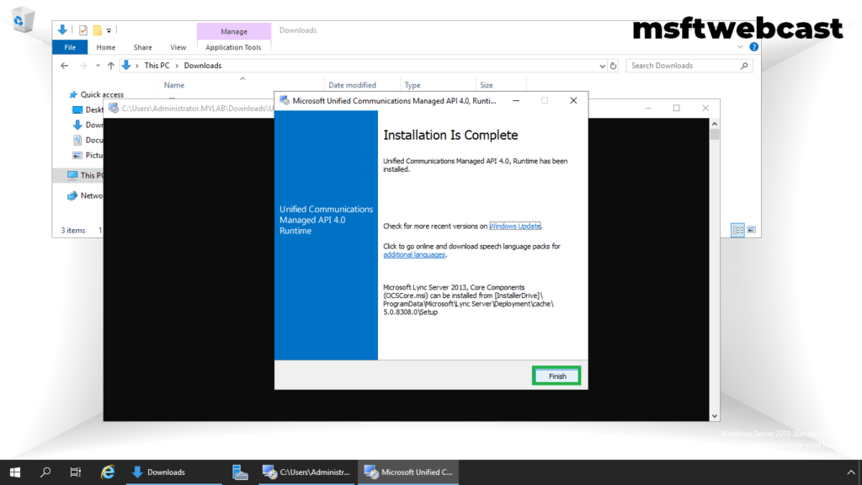The height and width of the screenshot is (485, 862).
Task: Sort by Date modified column
Action: (x=352, y=85)
